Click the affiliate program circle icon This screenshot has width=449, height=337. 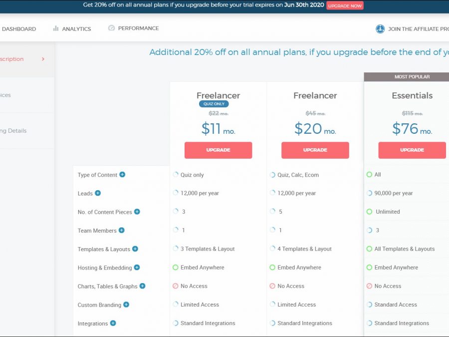(x=380, y=29)
